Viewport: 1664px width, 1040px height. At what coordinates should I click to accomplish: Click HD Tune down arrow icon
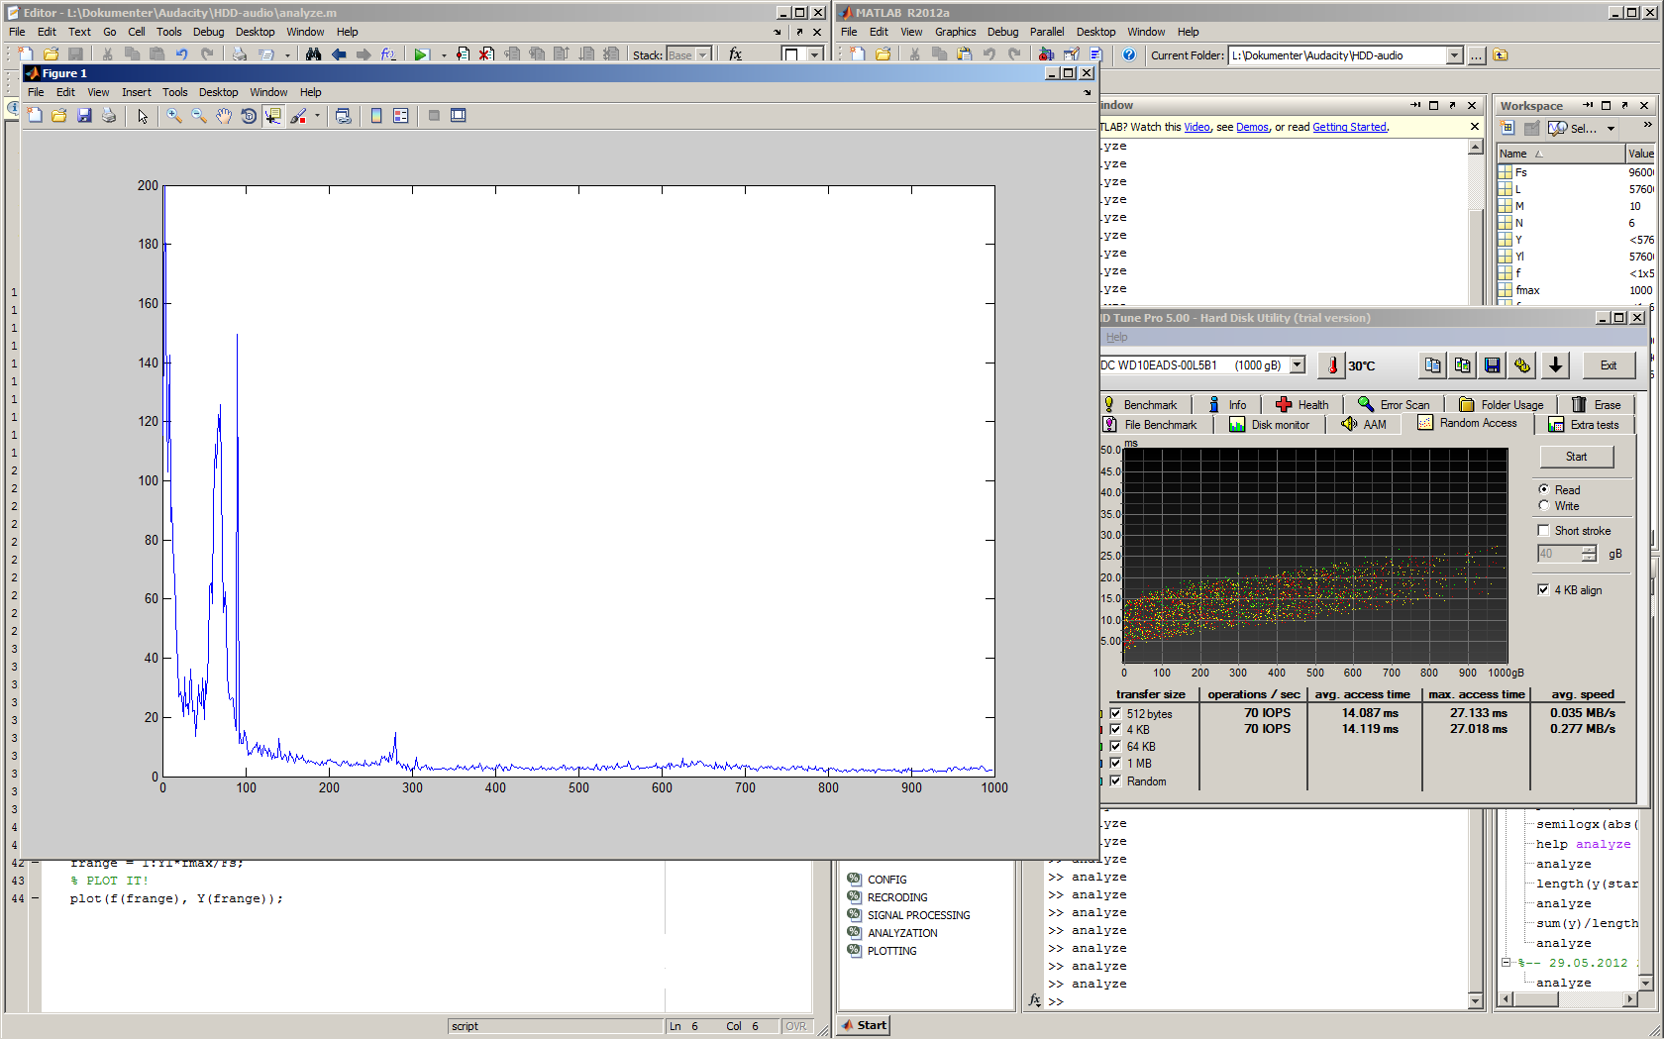pos(1556,365)
